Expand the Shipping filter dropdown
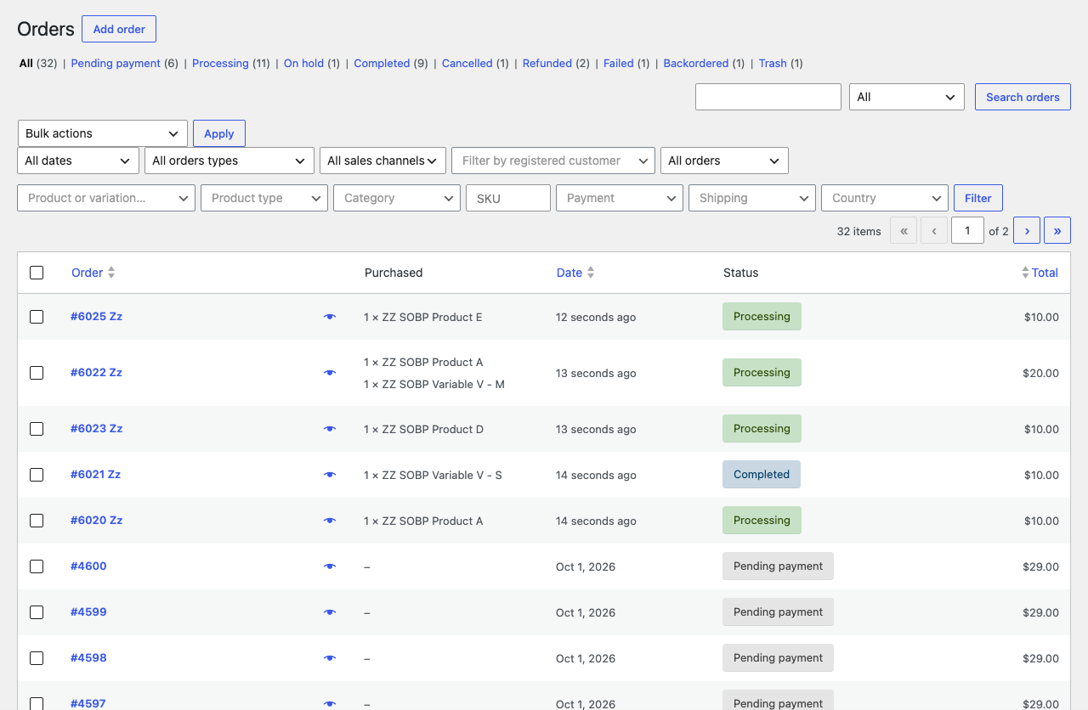 click(752, 198)
